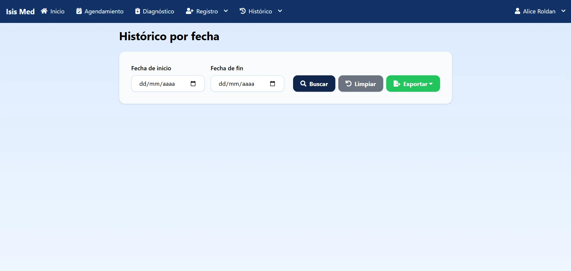The image size is (571, 271).
Task: Open the Diagnóstico menu item
Action: [x=154, y=11]
